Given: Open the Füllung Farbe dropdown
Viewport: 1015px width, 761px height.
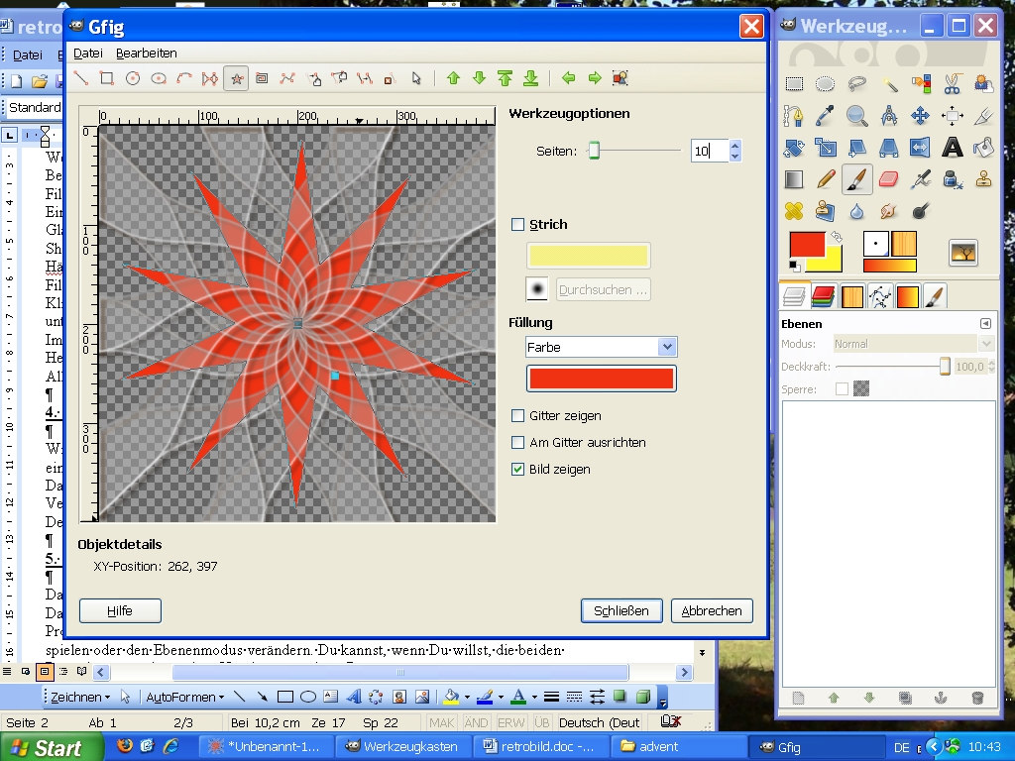Looking at the screenshot, I should (602, 347).
